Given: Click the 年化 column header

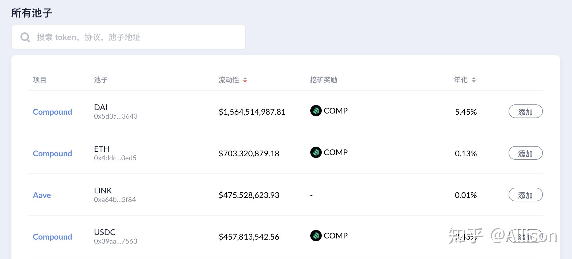Looking at the screenshot, I should 461,80.
